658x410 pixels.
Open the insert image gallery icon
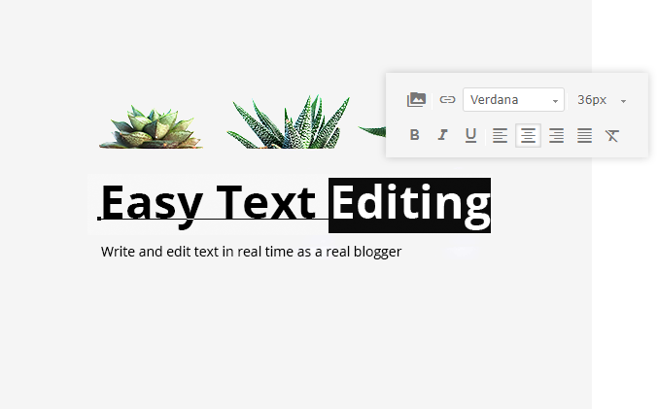(416, 100)
